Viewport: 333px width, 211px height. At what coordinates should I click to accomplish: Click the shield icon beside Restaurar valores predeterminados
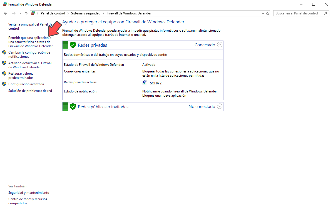click(x=4, y=74)
